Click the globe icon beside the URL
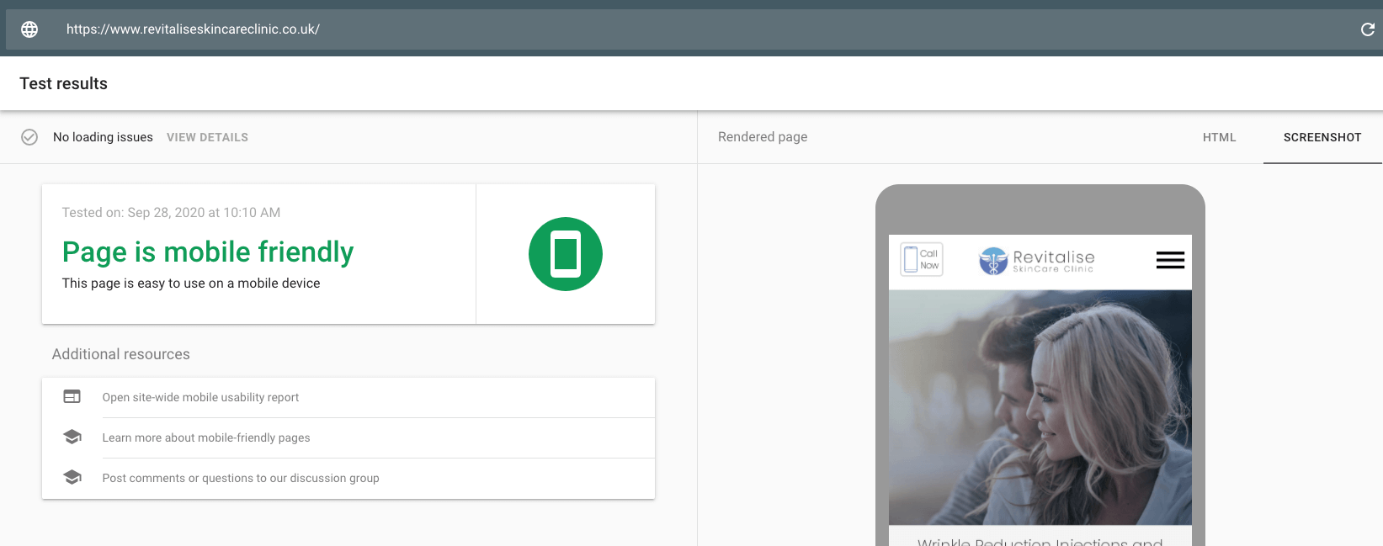Viewport: 1383px width, 546px height. click(x=29, y=29)
